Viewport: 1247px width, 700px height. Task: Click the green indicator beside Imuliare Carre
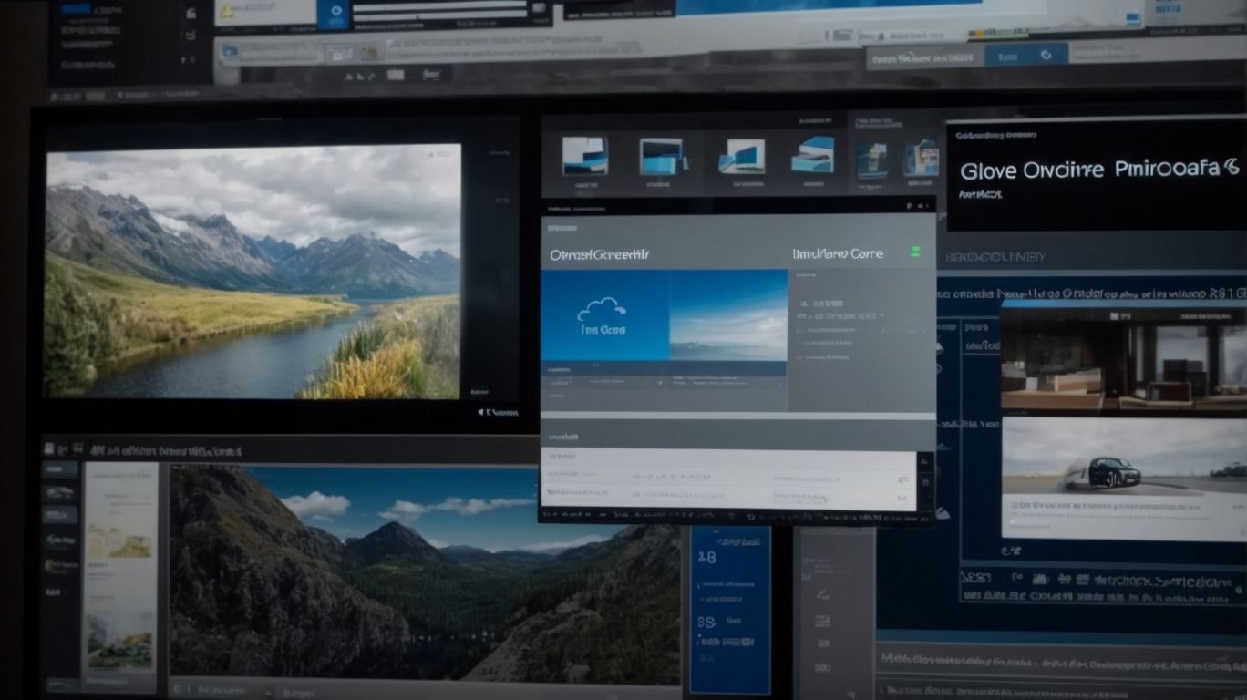915,252
